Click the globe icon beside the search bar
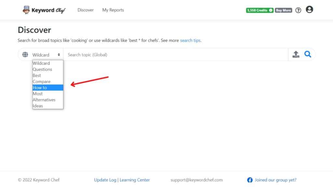 click(25, 54)
